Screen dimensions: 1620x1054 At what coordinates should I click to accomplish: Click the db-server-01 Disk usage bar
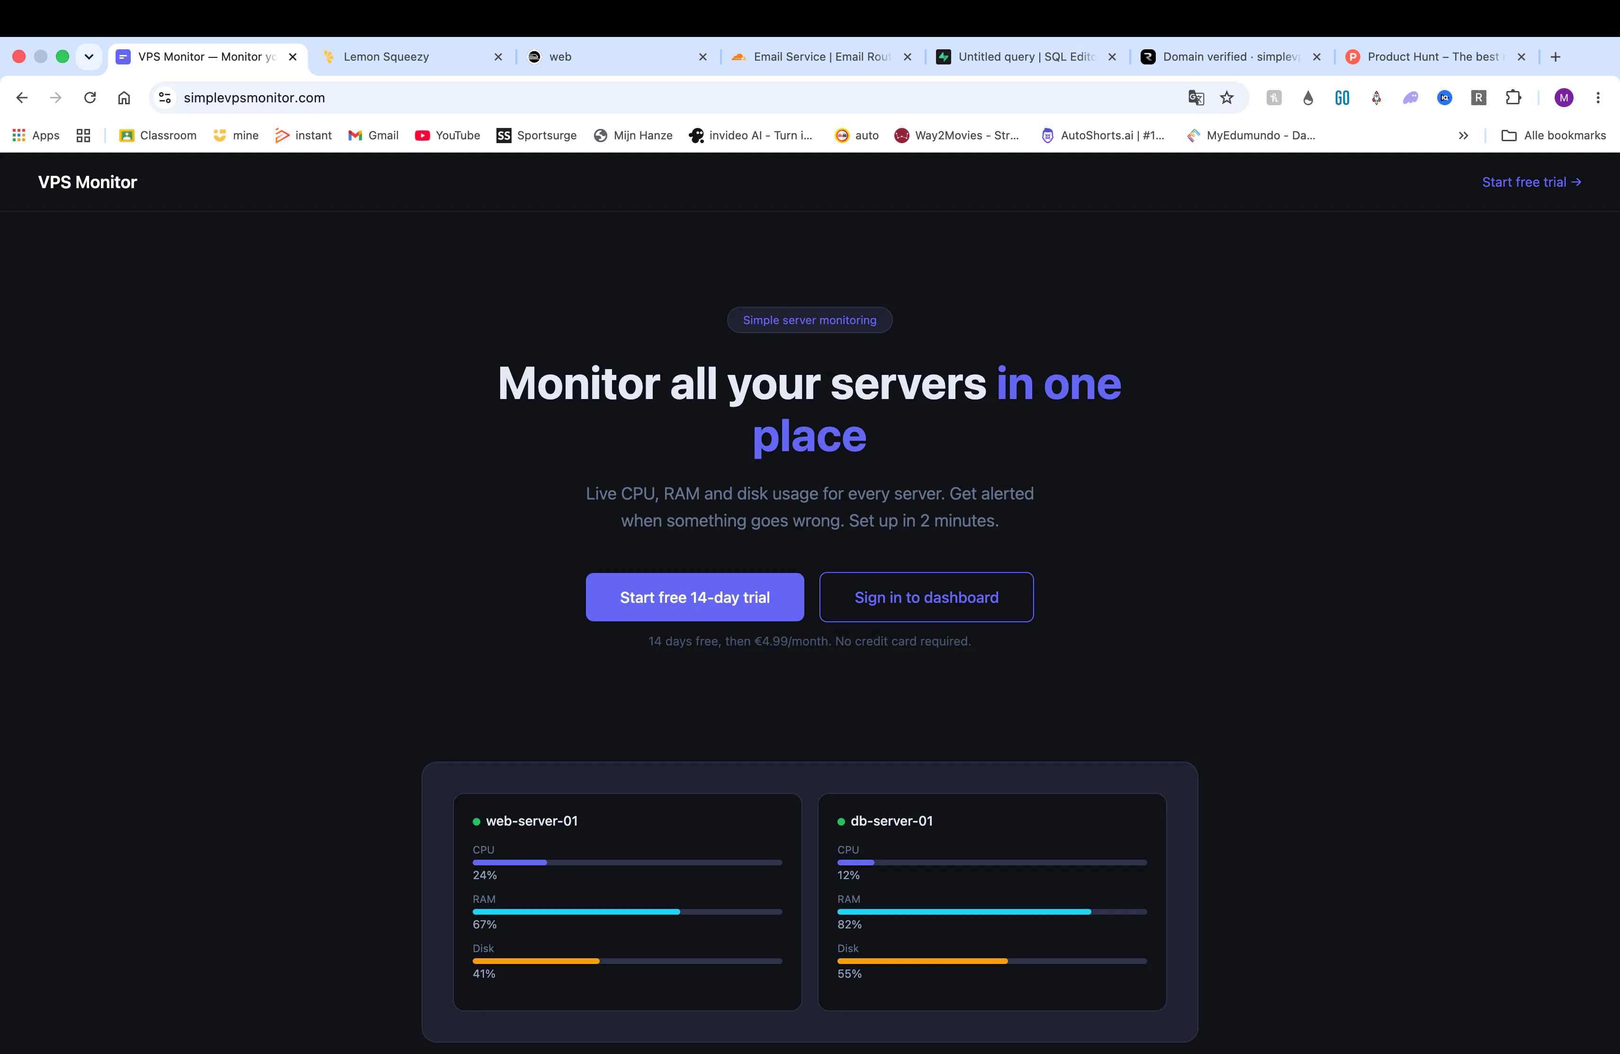click(992, 962)
